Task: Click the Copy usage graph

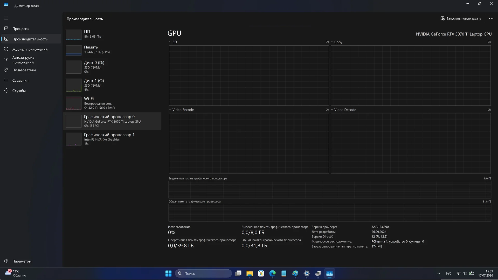Action: tap(411, 75)
